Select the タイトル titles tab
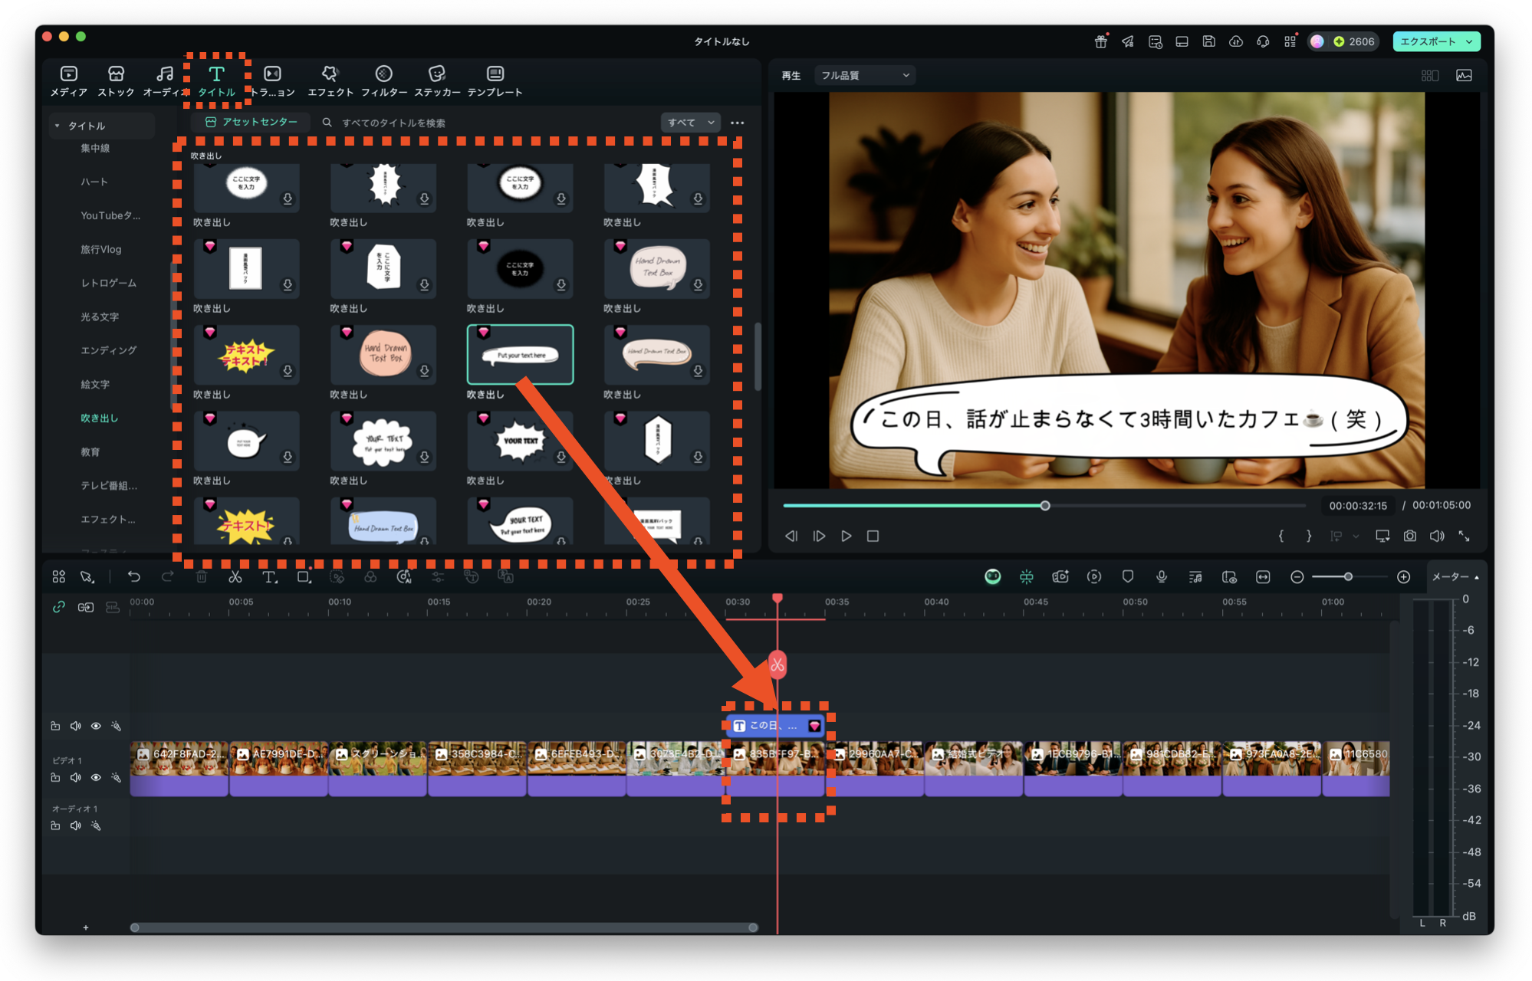Viewport: 1532px width, 981px height. coord(216,80)
